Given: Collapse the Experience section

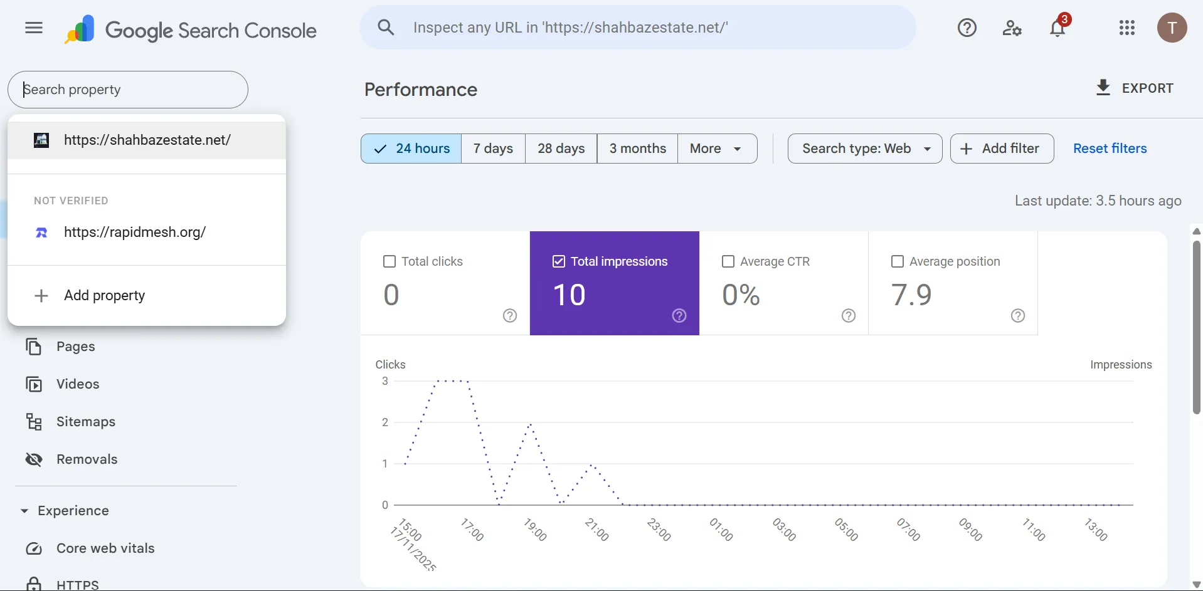Looking at the screenshot, I should pyautogui.click(x=24, y=511).
